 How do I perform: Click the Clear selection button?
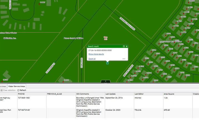click(8, 90)
